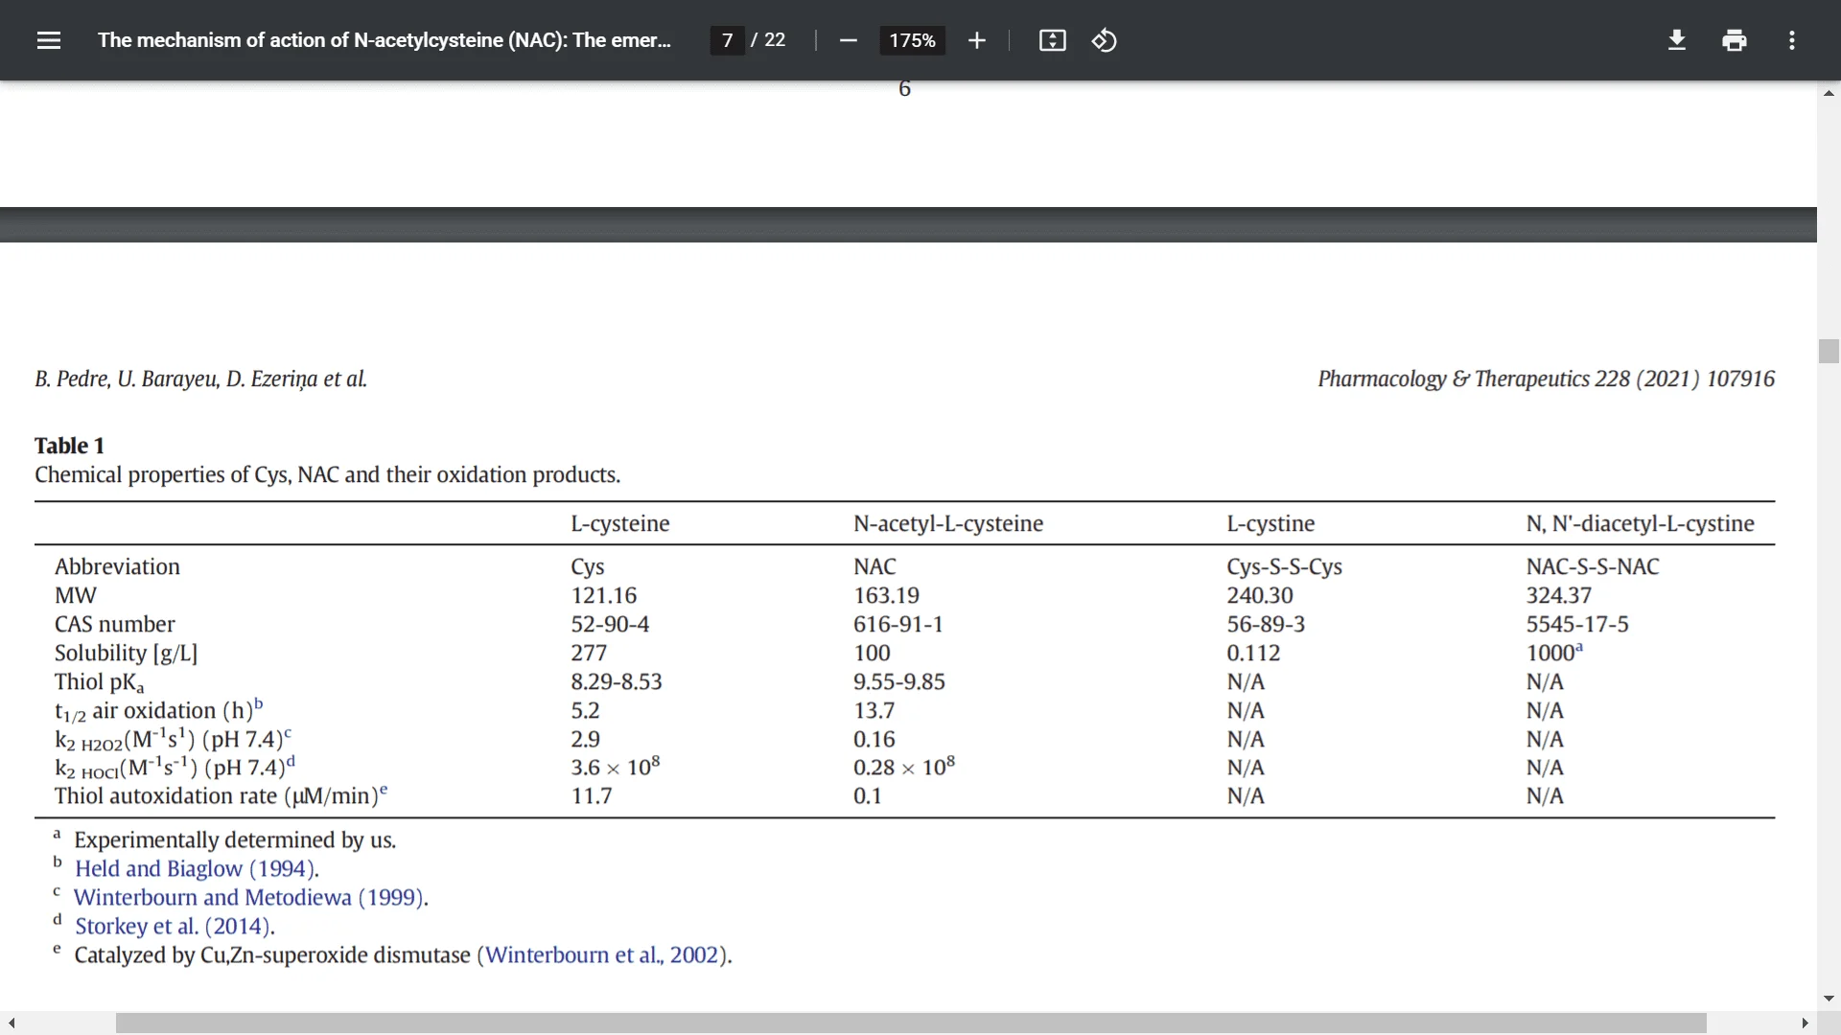Click the '52-90-4' CAS cell

(x=610, y=624)
